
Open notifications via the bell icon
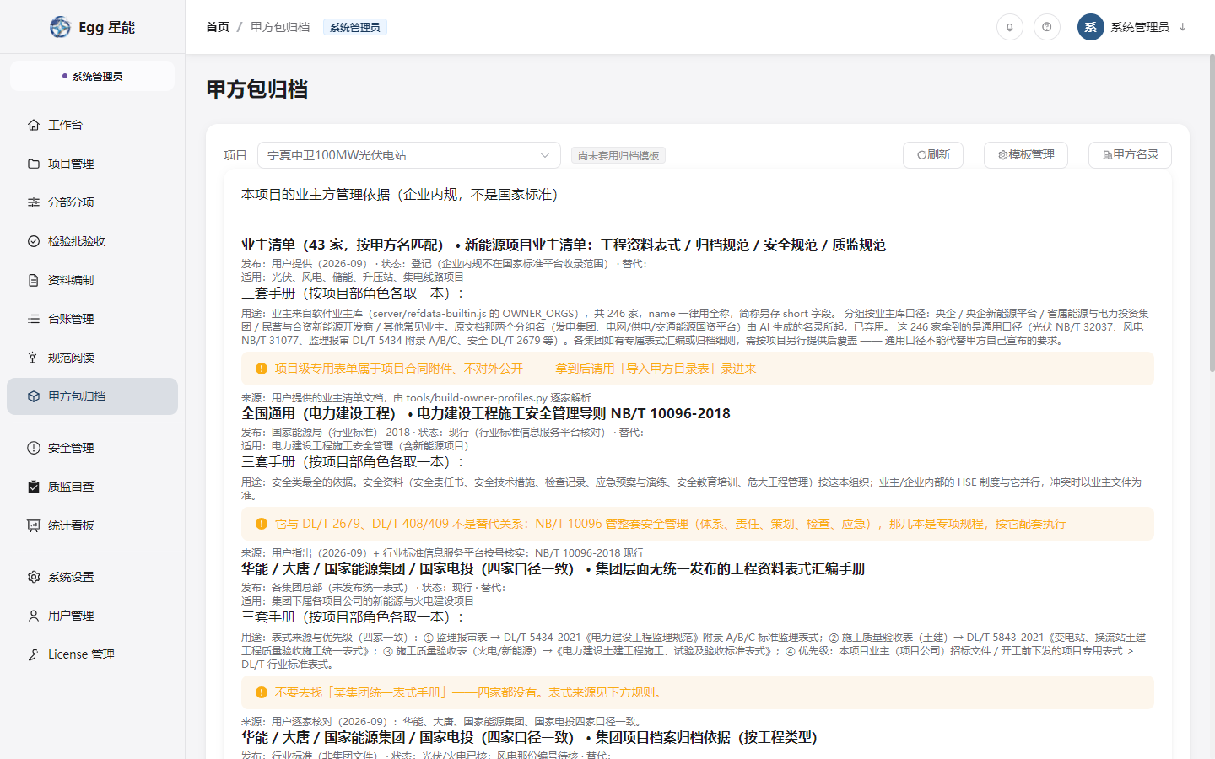(x=1009, y=27)
